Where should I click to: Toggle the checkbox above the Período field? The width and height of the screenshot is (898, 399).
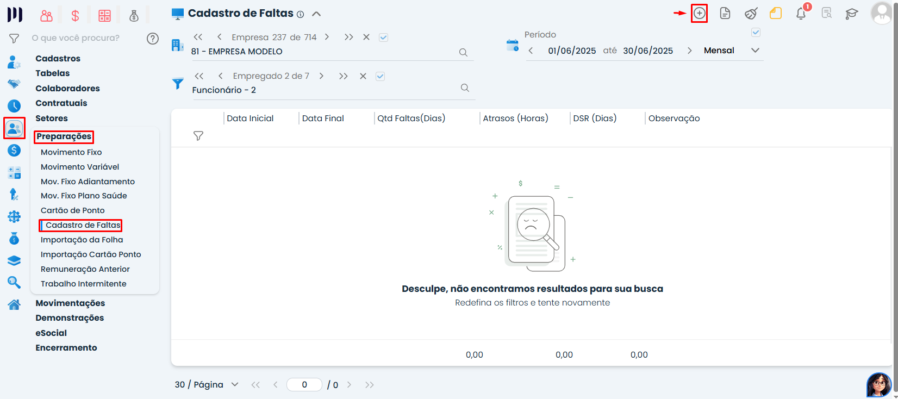coord(756,33)
